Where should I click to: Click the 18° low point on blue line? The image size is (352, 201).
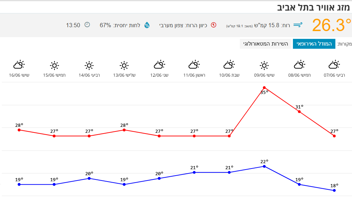(x=334, y=190)
